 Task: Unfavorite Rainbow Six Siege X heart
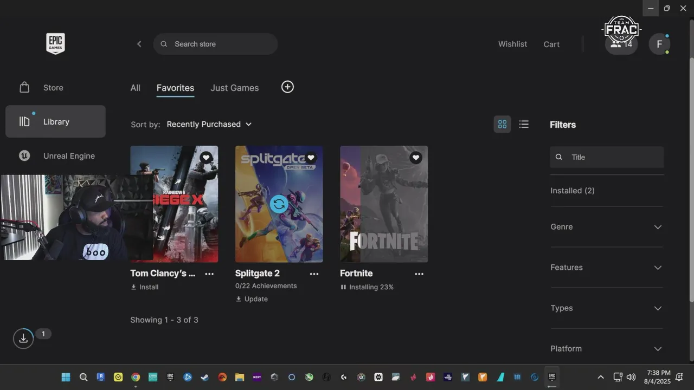[x=206, y=158]
